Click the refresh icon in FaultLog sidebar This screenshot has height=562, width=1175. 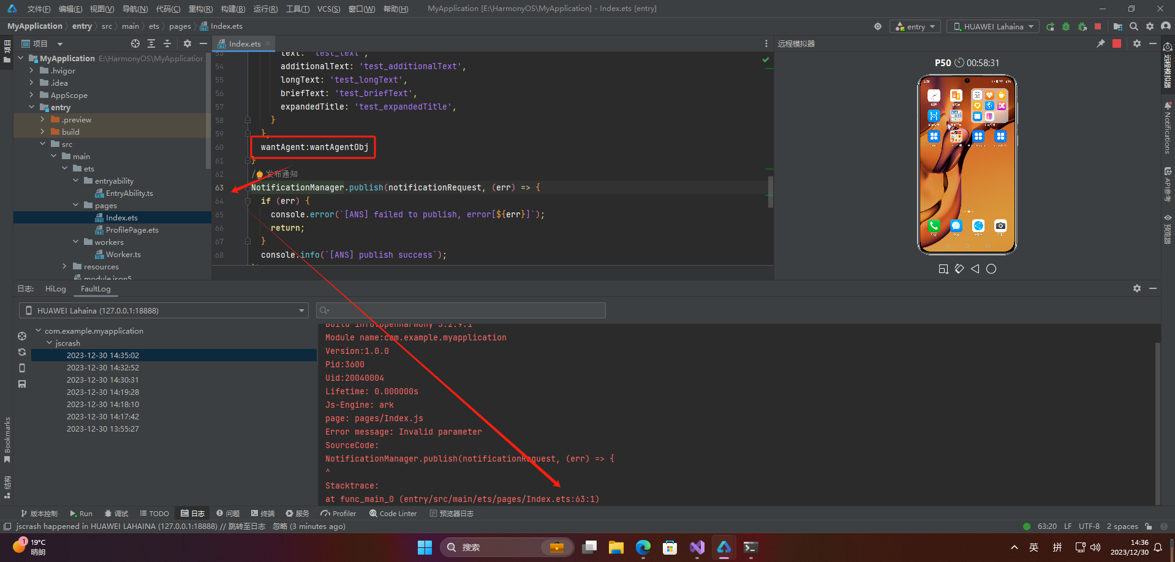(22, 352)
